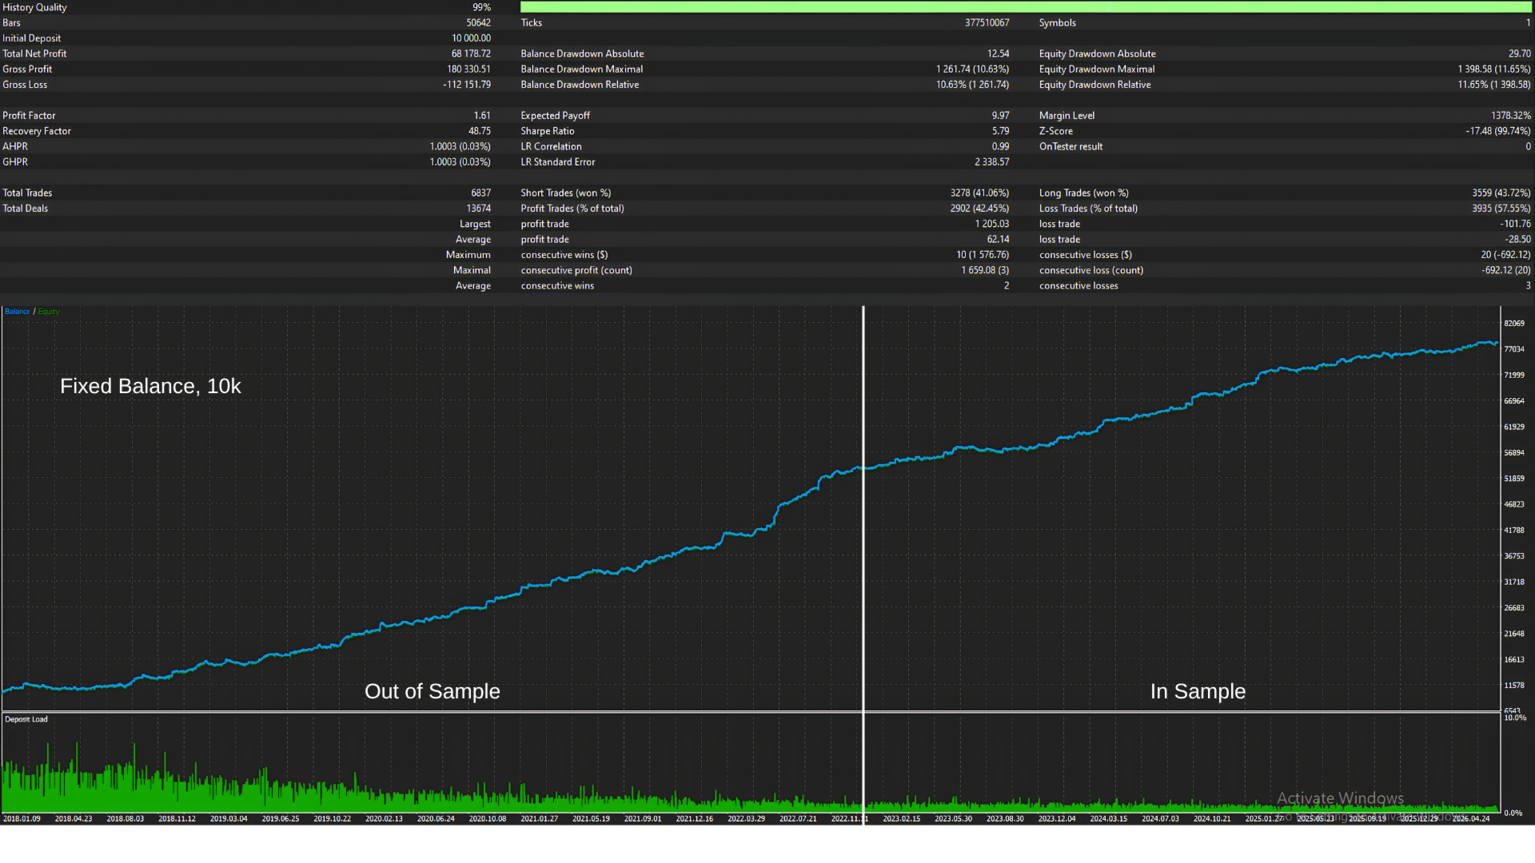The width and height of the screenshot is (1535, 863).
Task: Click the Long Trades value 3559 (43.72%)
Action: 1501,193
